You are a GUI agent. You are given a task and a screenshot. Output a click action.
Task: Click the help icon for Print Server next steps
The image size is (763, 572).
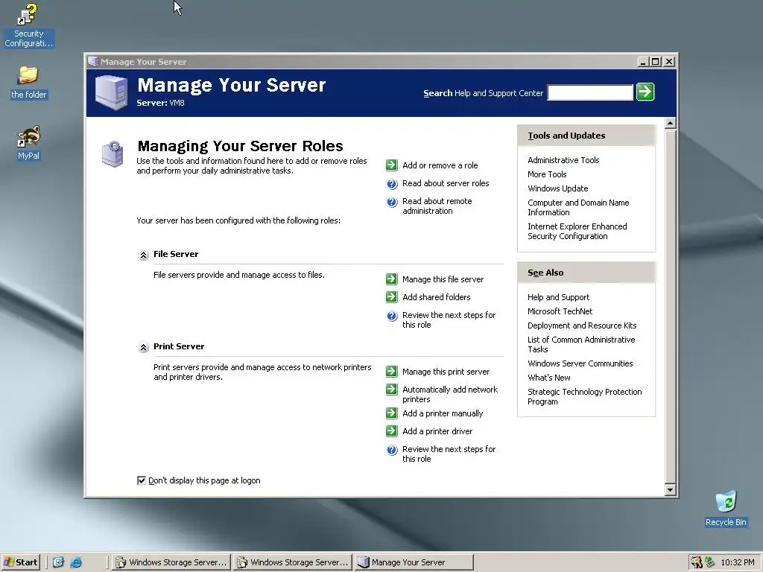point(392,450)
